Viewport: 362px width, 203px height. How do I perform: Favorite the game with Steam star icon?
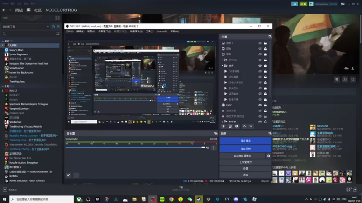point(352,79)
